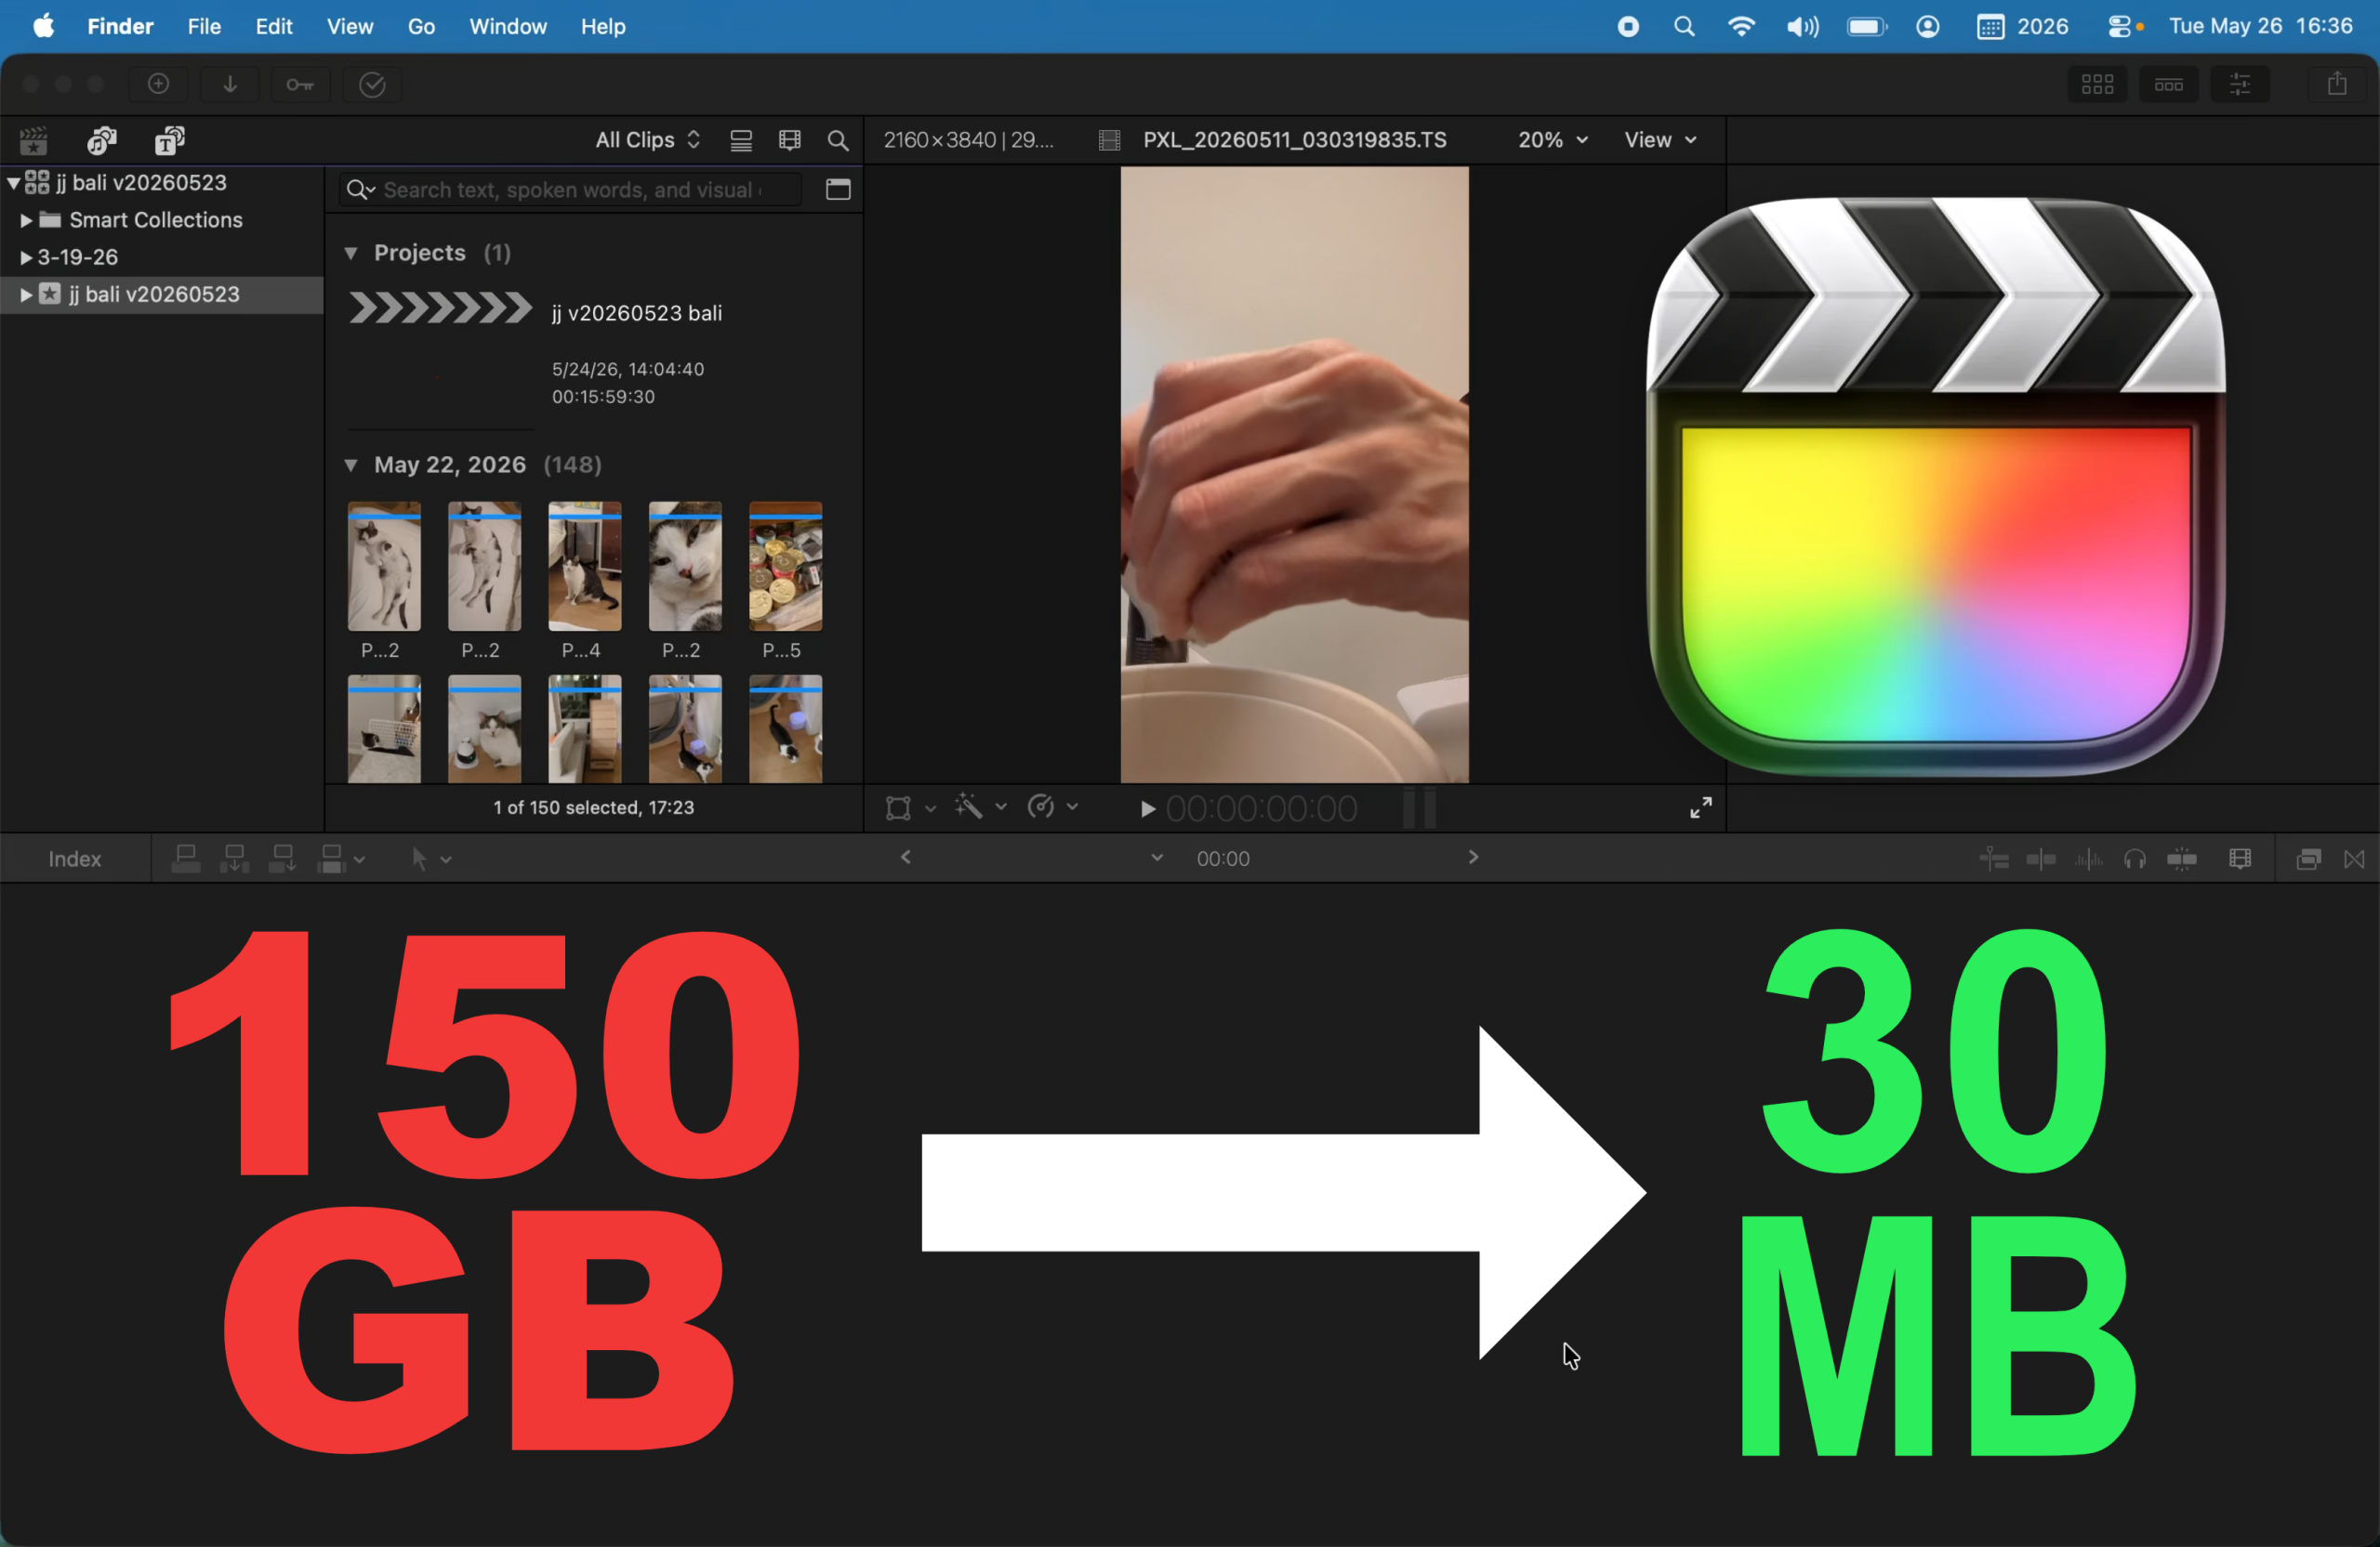Screen dimensions: 2380x1547
Task: Toggle solo headphones button
Action: pos(2135,859)
